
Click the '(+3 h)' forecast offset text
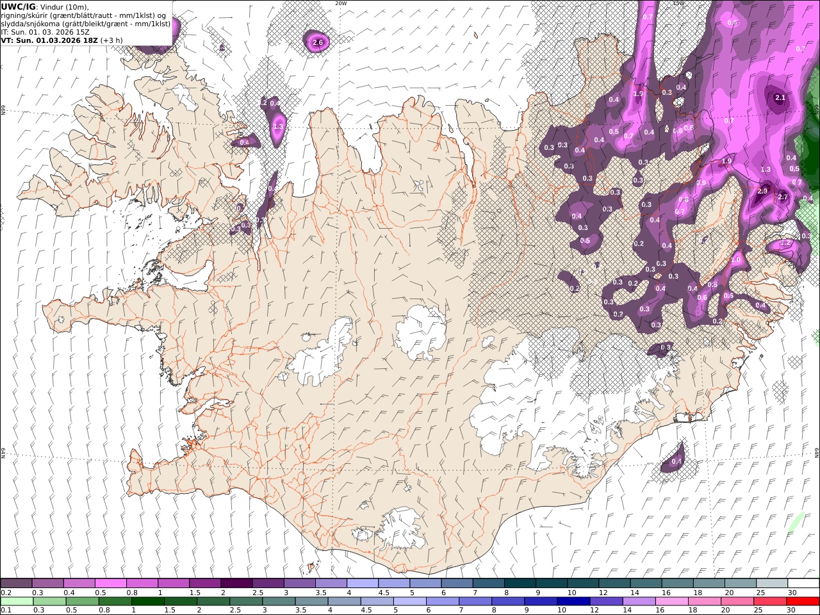click(x=111, y=40)
